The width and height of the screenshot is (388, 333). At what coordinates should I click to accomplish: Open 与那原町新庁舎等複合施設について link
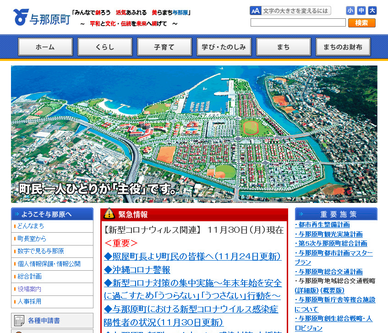pyautogui.click(x=335, y=305)
